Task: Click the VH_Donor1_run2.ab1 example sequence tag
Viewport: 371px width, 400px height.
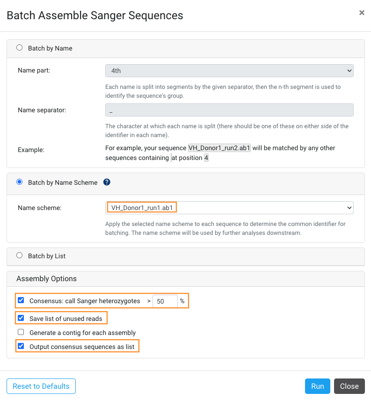Action: tap(219, 148)
